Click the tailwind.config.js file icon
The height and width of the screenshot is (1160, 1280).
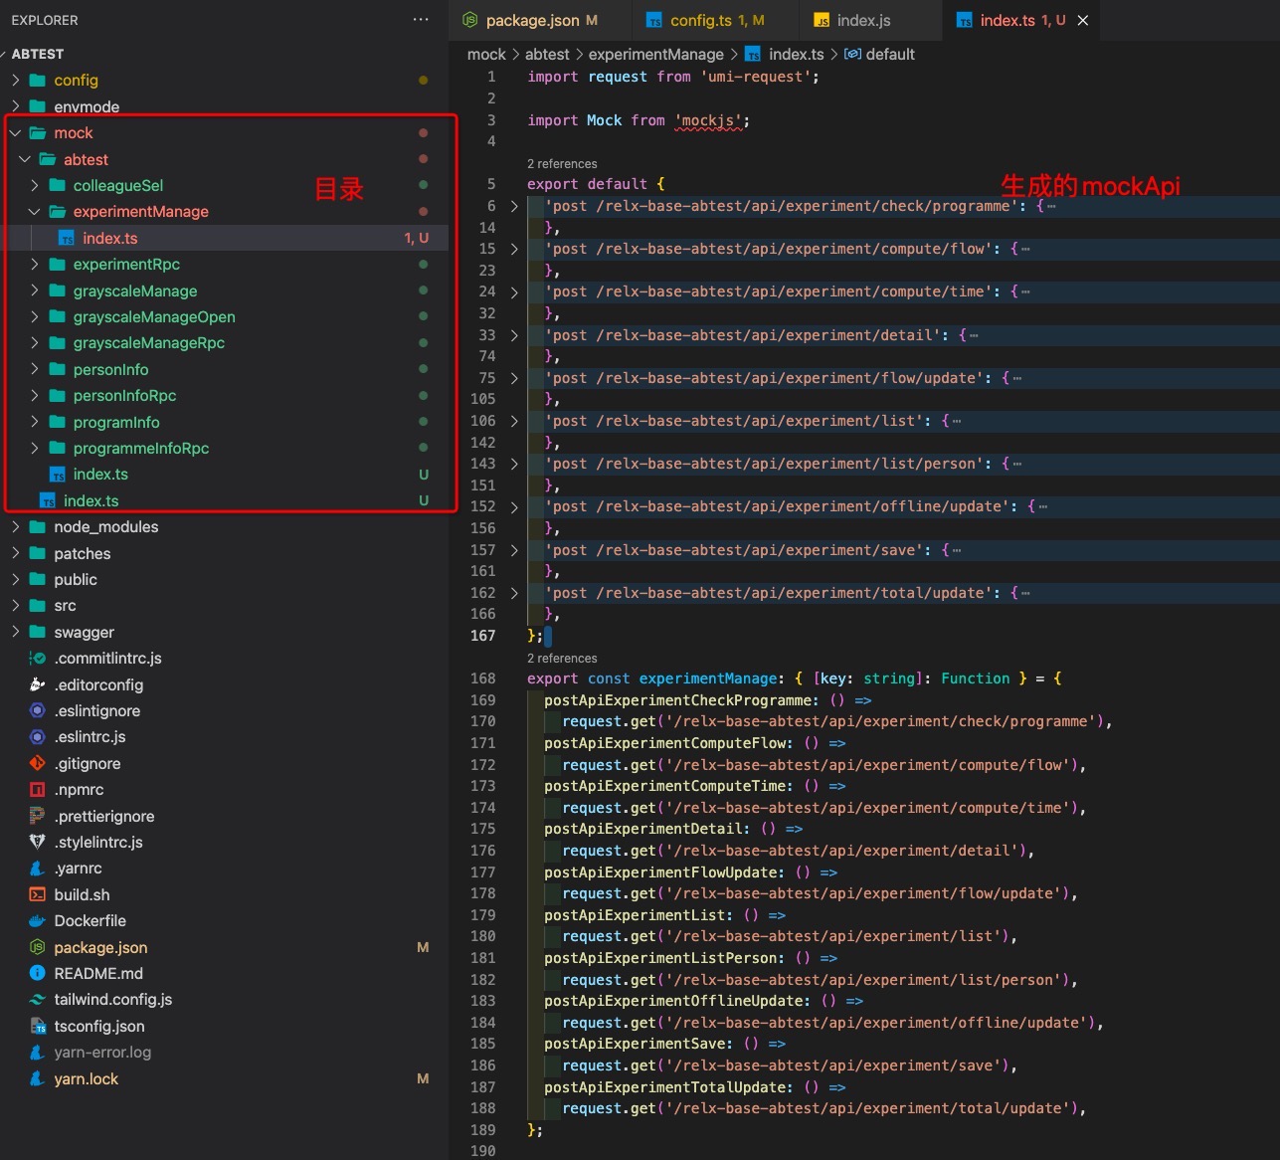coord(38,1000)
